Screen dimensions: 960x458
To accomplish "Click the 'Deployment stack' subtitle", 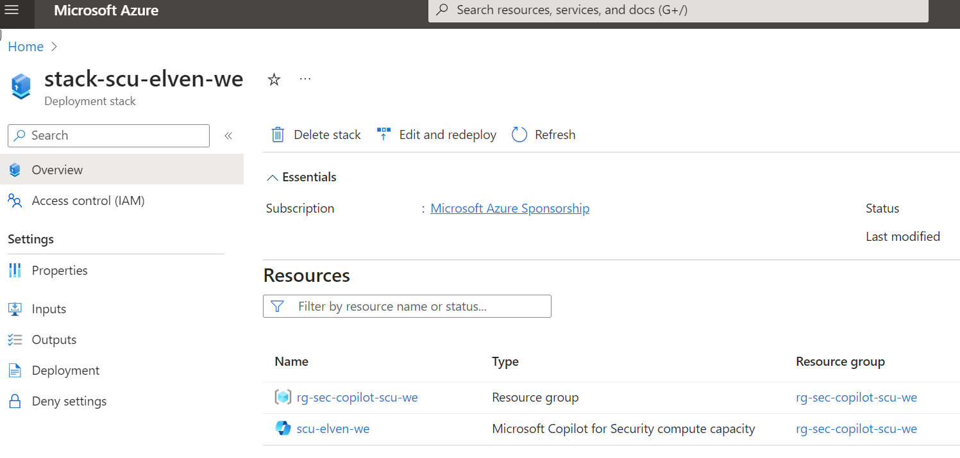I will tap(90, 101).
